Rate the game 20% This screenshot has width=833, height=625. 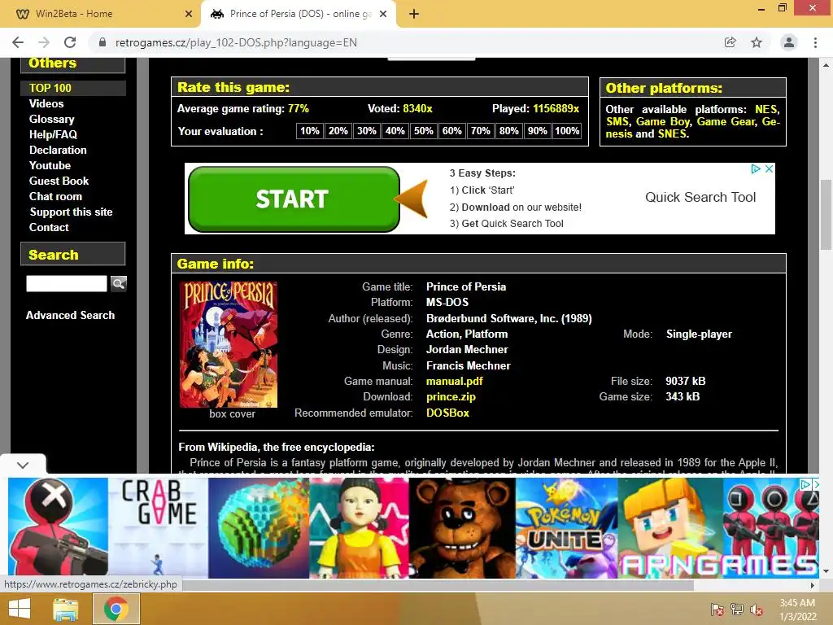pyautogui.click(x=338, y=131)
